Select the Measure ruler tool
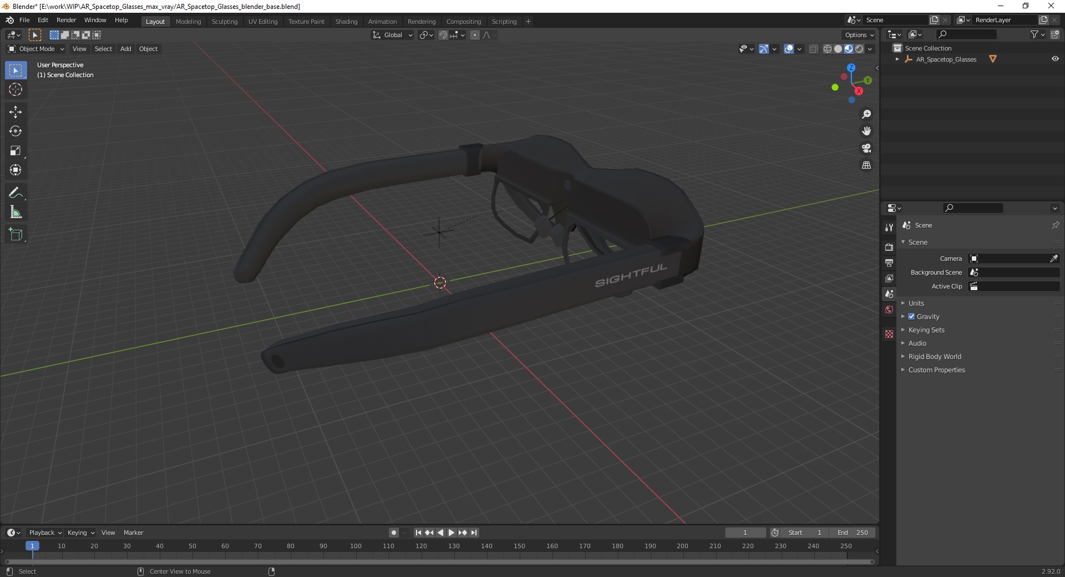This screenshot has height=577, width=1065. click(x=16, y=212)
